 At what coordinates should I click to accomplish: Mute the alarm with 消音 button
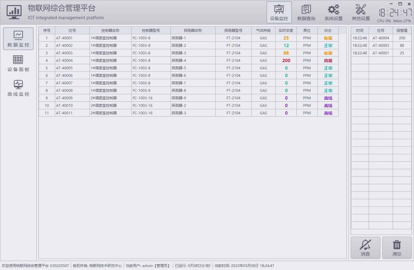click(365, 248)
